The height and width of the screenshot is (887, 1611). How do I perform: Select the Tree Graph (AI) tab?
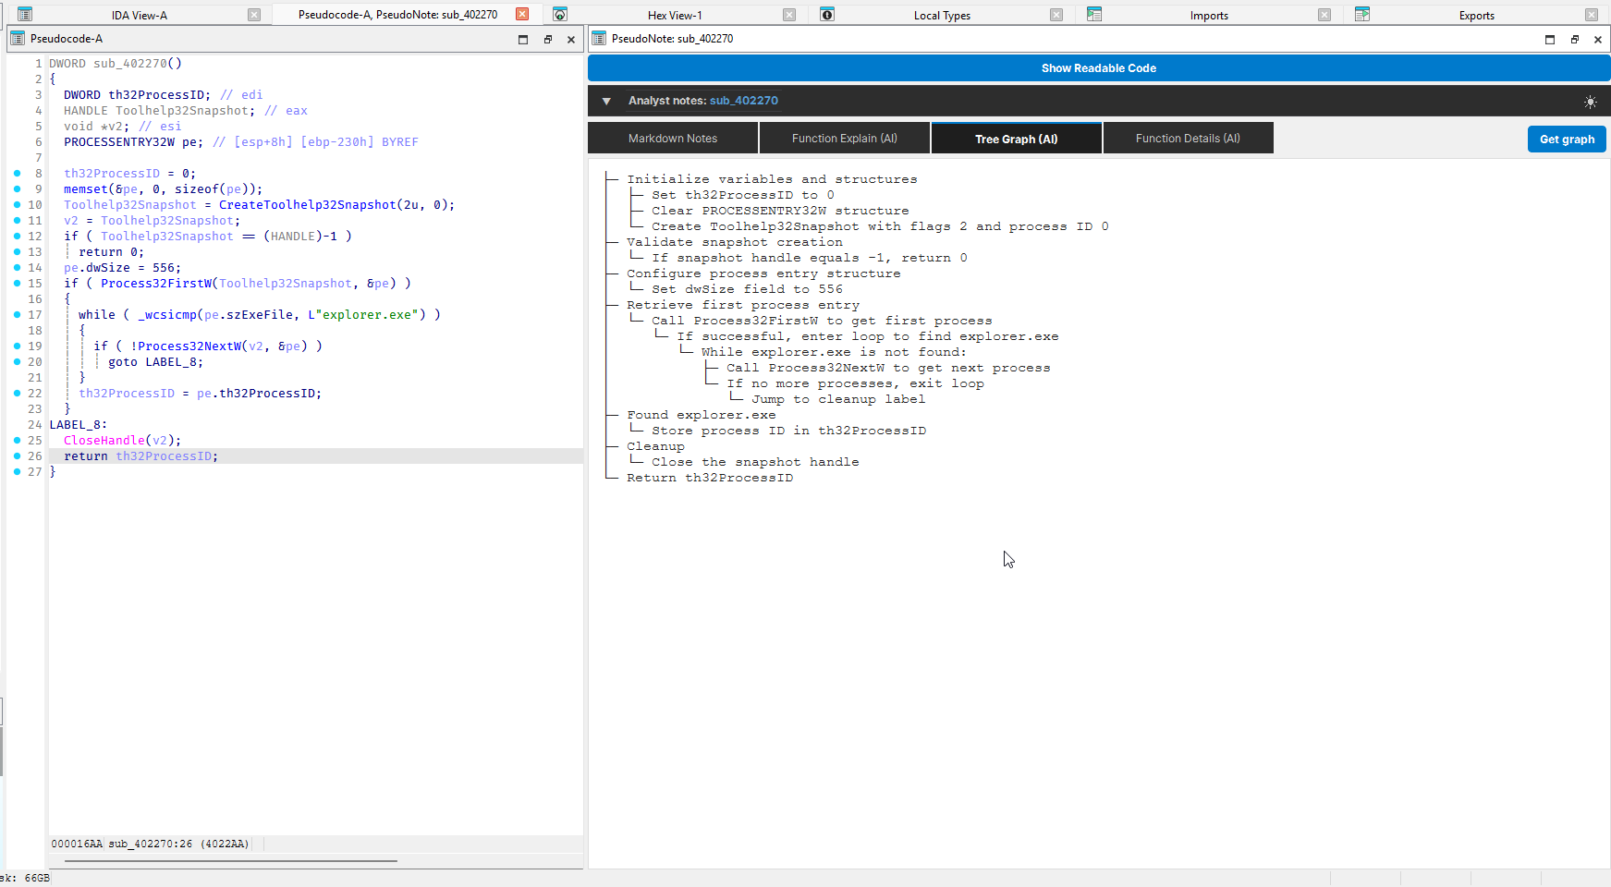(x=1017, y=139)
